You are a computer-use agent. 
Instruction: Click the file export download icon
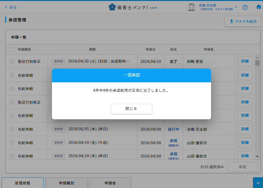231,22
